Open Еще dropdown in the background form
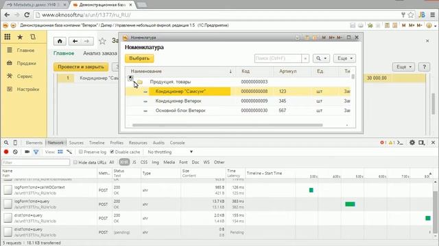Viewport: 439px width, 246px height. click(x=404, y=67)
